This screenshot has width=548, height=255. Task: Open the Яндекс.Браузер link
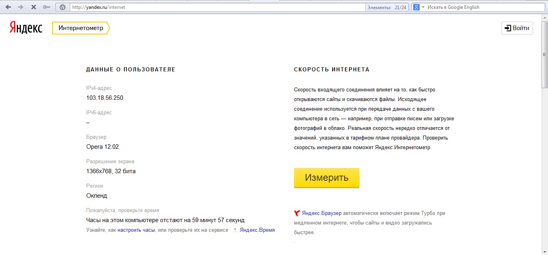point(322,213)
